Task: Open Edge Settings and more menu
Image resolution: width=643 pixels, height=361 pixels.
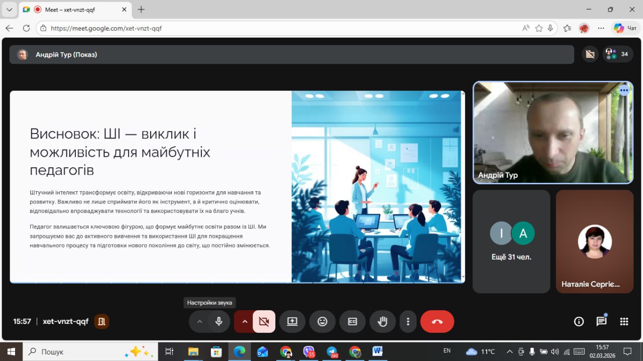Action: coord(601,29)
